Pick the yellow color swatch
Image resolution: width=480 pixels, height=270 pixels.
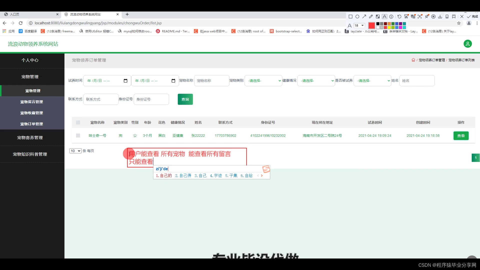pyautogui.click(x=389, y=27)
